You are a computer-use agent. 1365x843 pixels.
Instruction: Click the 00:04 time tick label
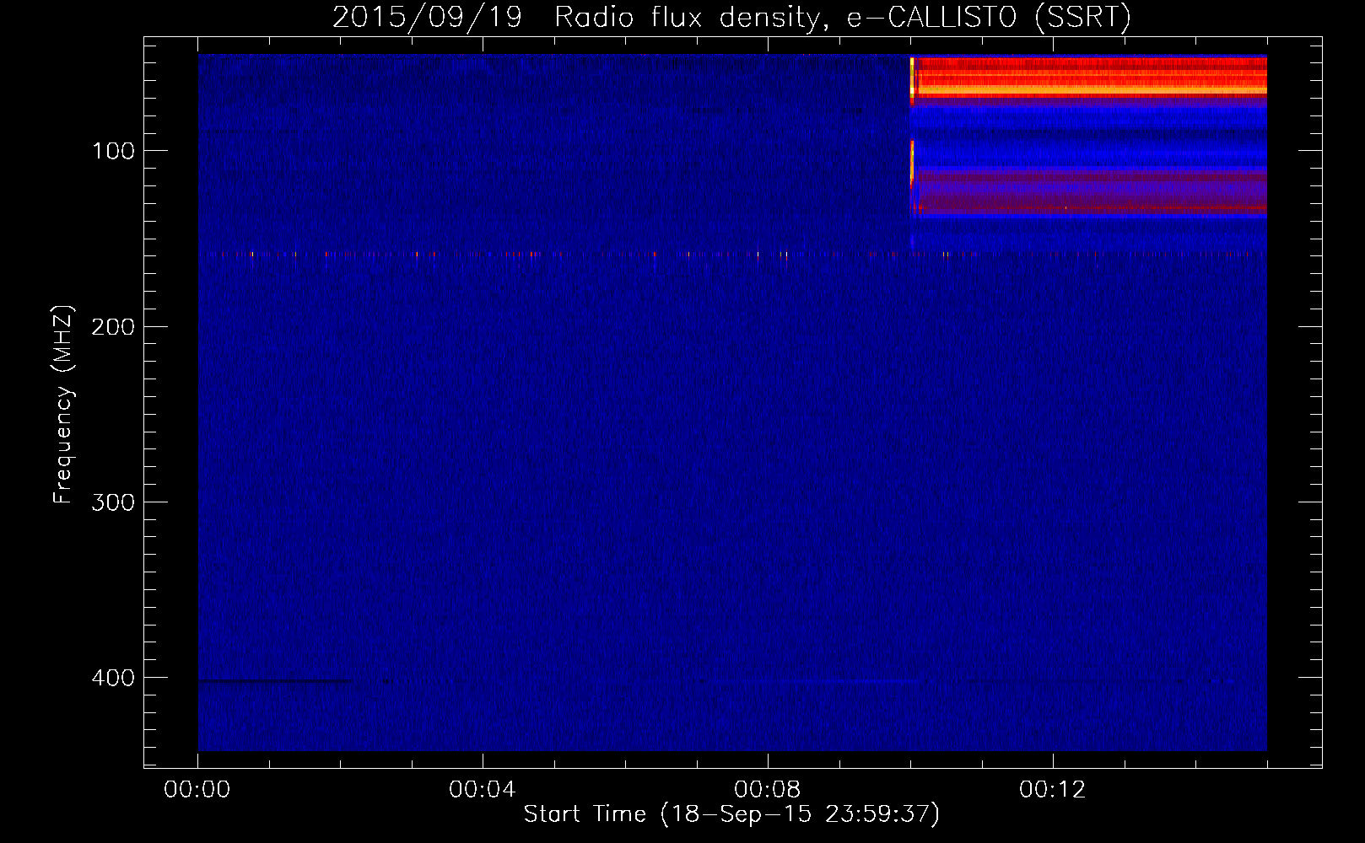pos(483,790)
